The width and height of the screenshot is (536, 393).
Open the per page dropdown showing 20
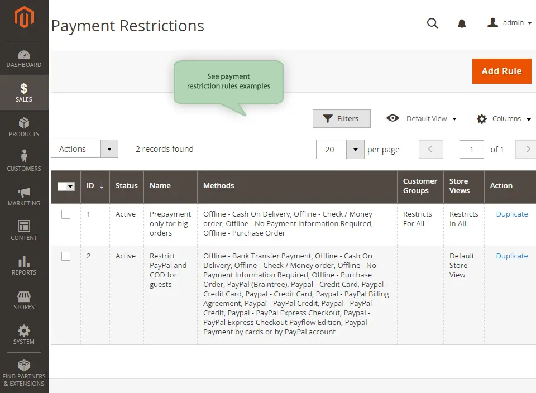click(x=339, y=149)
